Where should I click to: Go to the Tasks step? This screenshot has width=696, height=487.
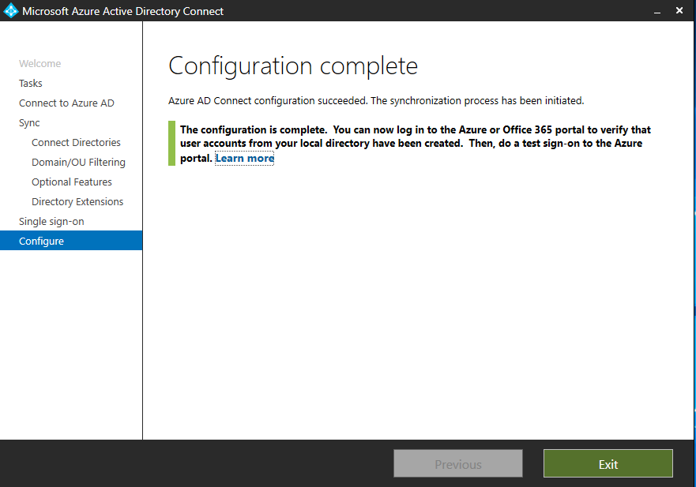[x=31, y=84]
